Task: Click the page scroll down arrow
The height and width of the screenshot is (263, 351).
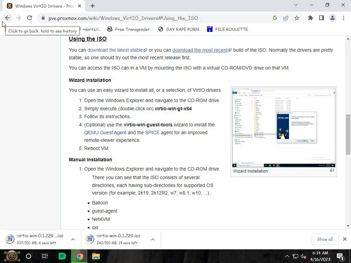Action: point(348,226)
